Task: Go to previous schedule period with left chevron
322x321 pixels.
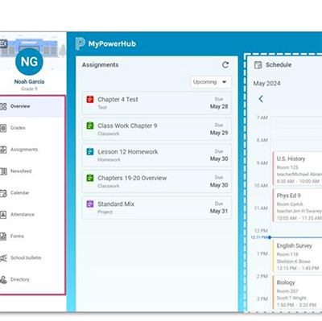Action: pos(261,99)
